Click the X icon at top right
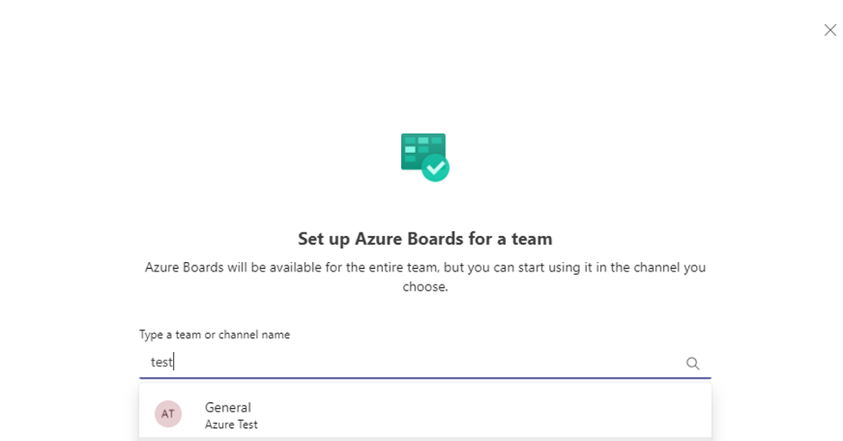 point(830,30)
